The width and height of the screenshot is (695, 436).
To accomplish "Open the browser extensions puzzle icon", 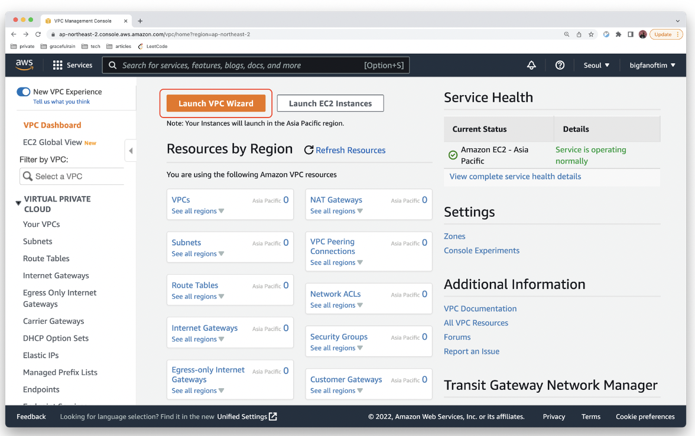I will point(618,34).
